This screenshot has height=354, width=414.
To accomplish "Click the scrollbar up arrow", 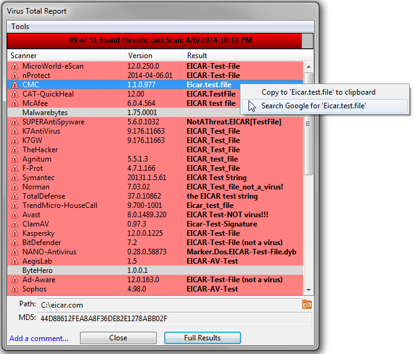I will click(309, 67).
